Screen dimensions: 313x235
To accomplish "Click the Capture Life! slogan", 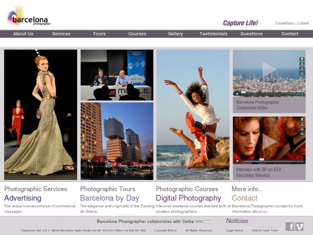I will 240,23.
